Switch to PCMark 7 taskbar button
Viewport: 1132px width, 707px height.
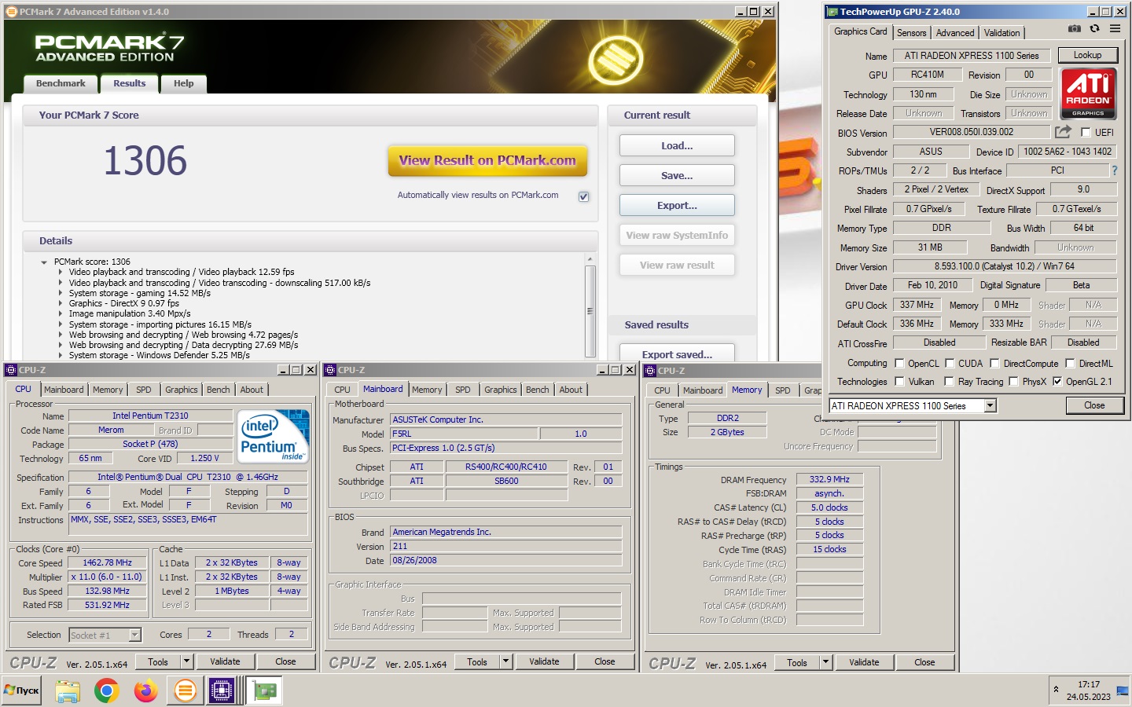coord(185,691)
